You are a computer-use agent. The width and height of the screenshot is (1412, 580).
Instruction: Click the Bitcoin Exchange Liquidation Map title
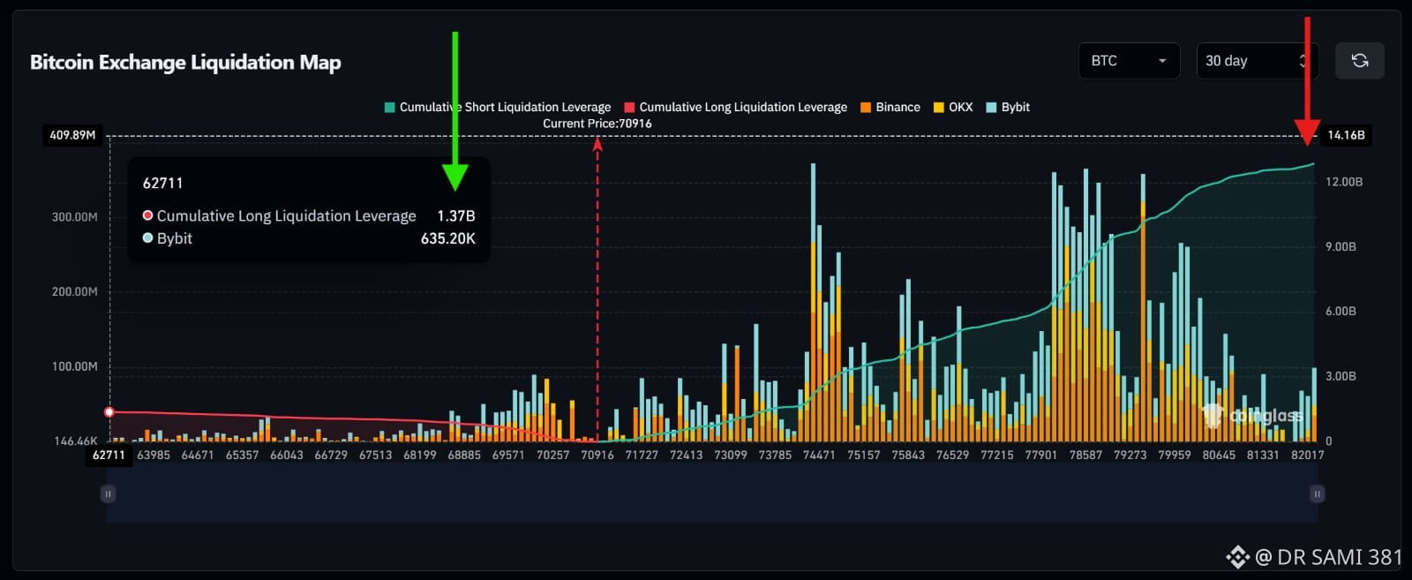[x=185, y=62]
